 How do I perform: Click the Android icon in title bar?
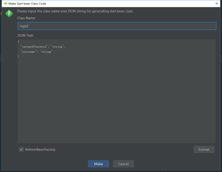pyautogui.click(x=5, y=4)
